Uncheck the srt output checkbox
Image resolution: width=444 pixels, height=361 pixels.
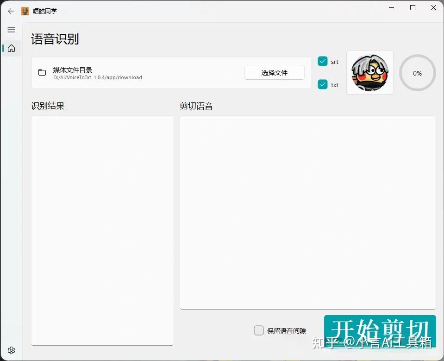coord(323,61)
